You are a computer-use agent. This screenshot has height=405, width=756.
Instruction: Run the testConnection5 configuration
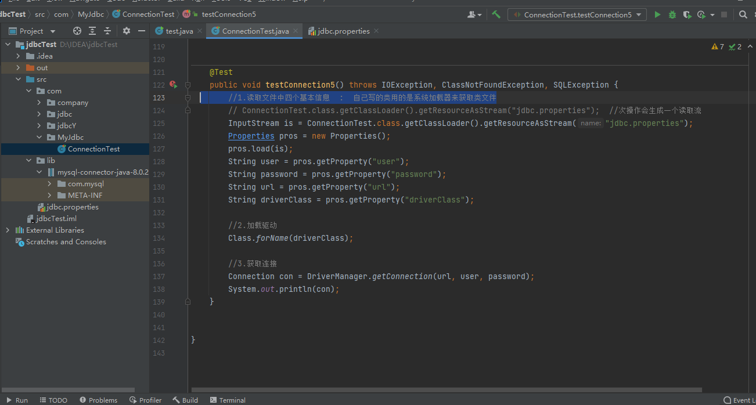click(657, 15)
